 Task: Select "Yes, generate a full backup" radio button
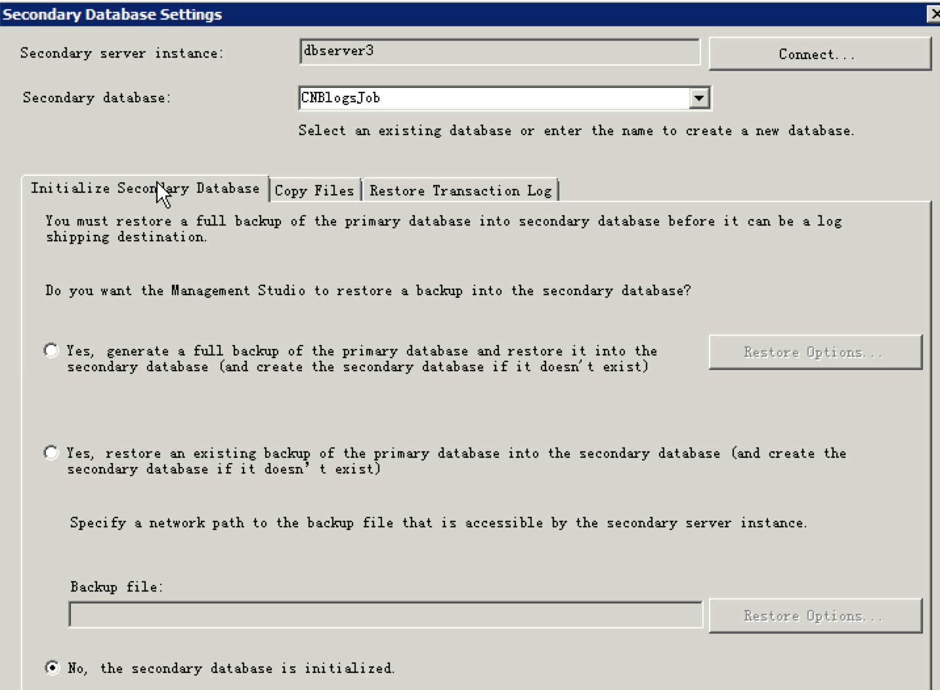51,350
